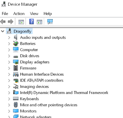
Task: Select the Disk drives label
Action: tap(30, 56)
